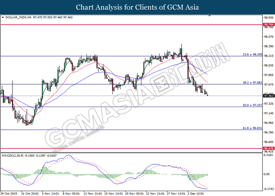This screenshot has height=196, width=275.
Task: Click the 97.463 current price tag
Action: [x=269, y=96]
